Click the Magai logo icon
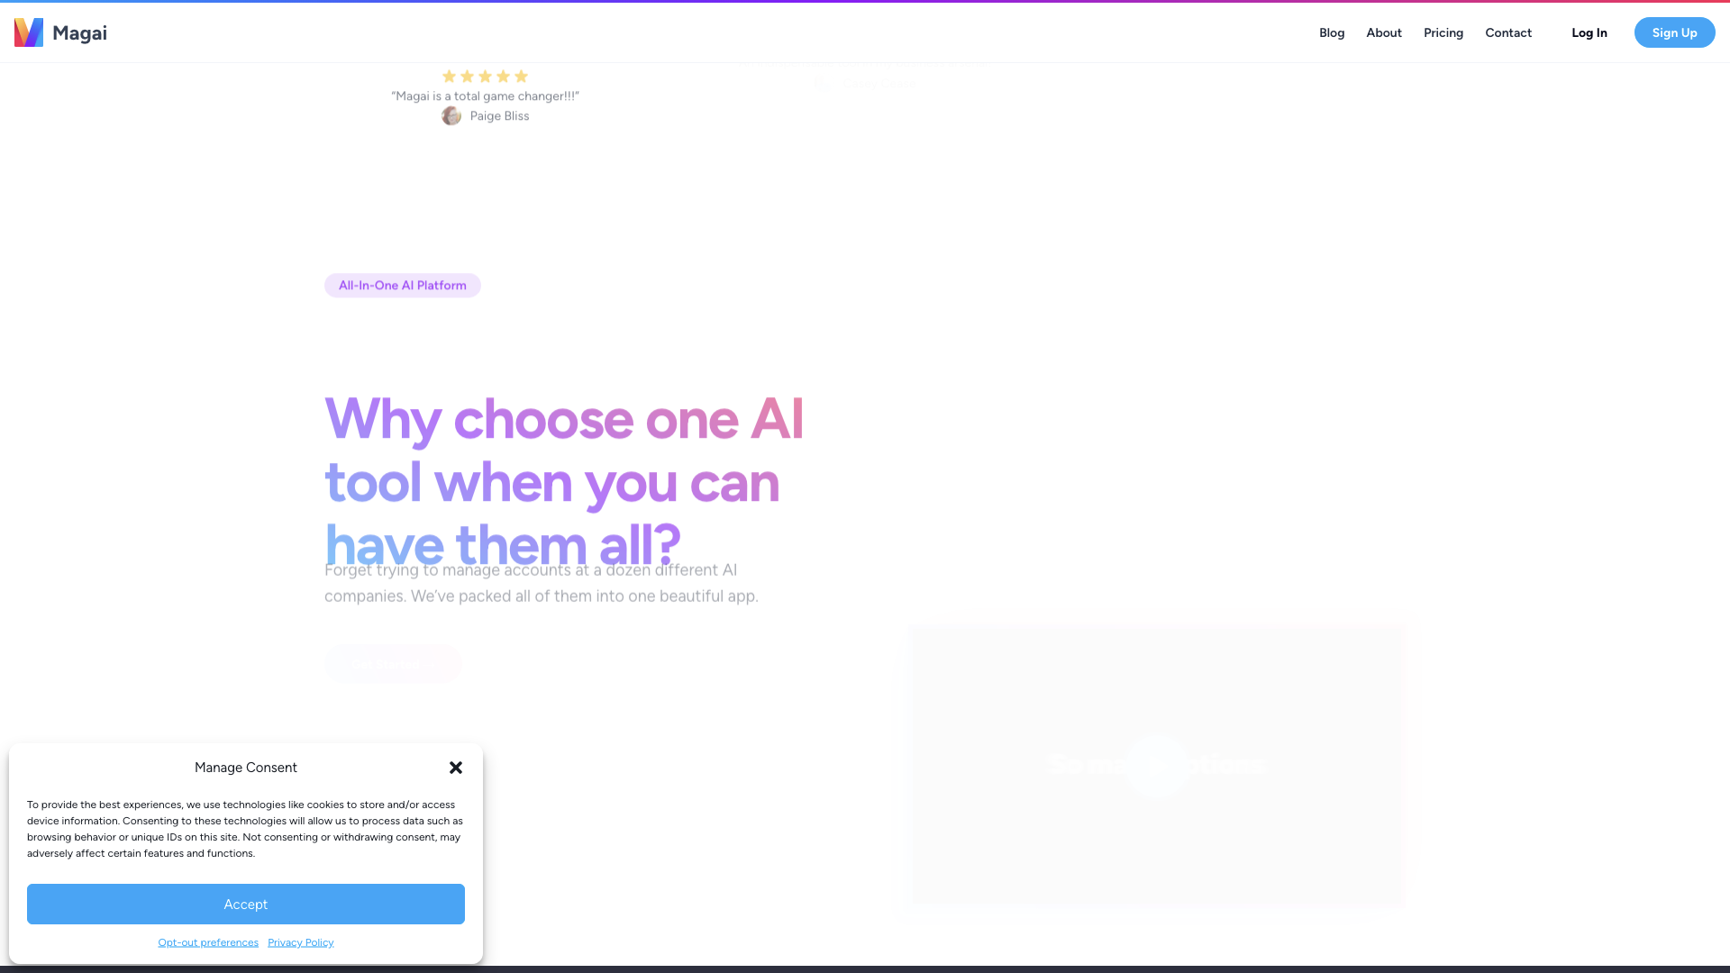This screenshot has width=1730, height=973. 29,32
